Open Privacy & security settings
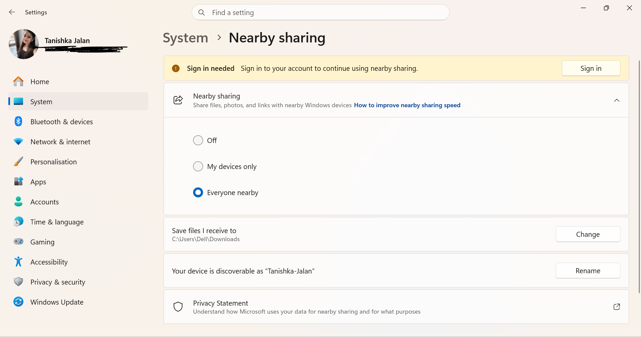Screen dimensions: 641x337 78,282
